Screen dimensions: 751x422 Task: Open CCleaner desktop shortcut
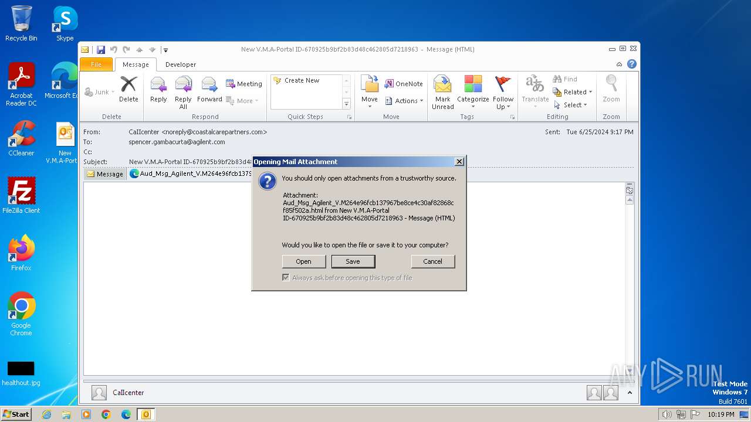(21, 139)
